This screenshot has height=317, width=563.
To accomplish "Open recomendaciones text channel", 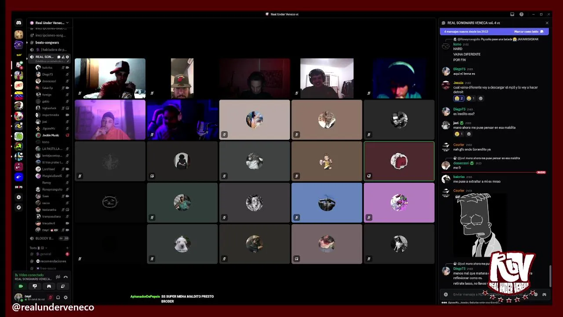I will click(50, 261).
